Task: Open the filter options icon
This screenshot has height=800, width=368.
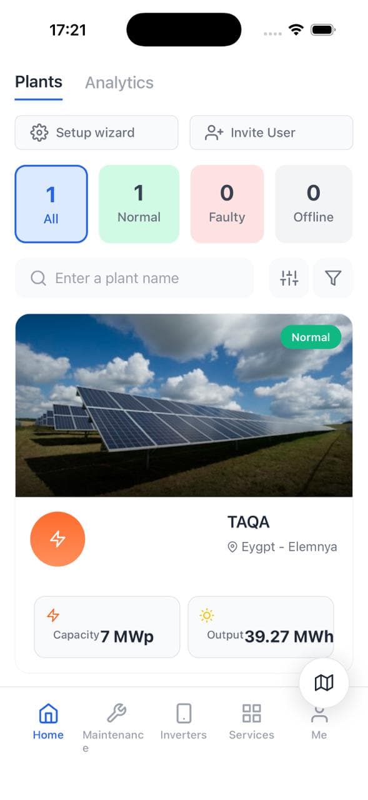Action: [x=333, y=278]
